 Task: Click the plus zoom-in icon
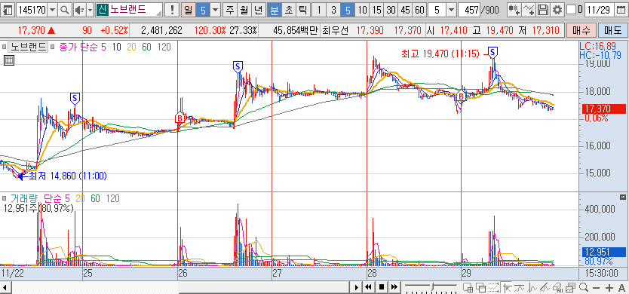click(x=609, y=287)
